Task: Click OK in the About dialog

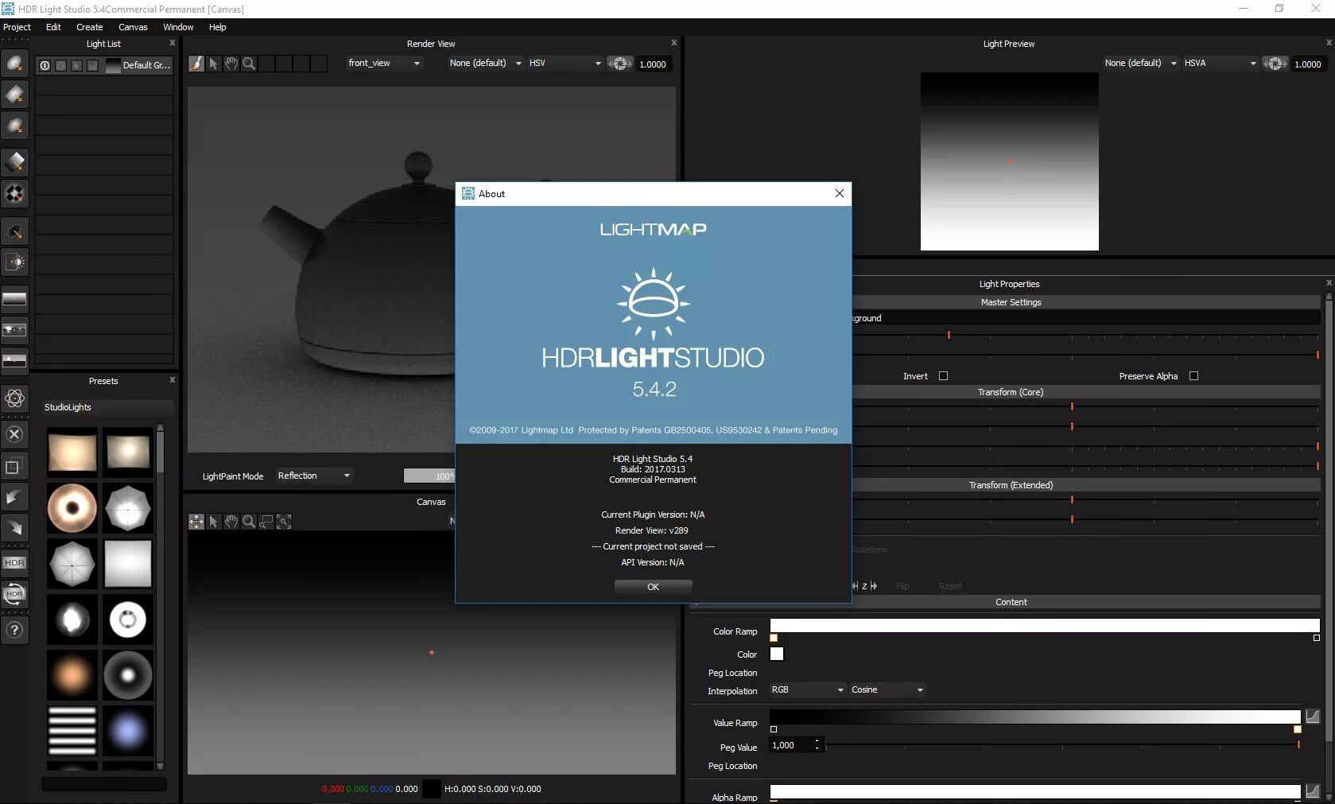Action: [653, 587]
